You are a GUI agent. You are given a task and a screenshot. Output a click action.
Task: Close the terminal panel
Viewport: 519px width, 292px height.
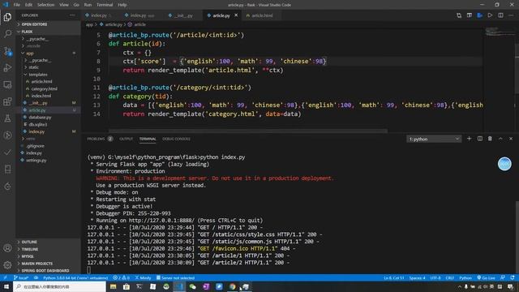tap(511, 139)
